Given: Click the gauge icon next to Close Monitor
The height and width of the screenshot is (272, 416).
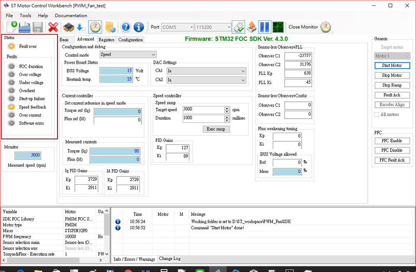Looking at the screenshot, I should tap(326, 27).
